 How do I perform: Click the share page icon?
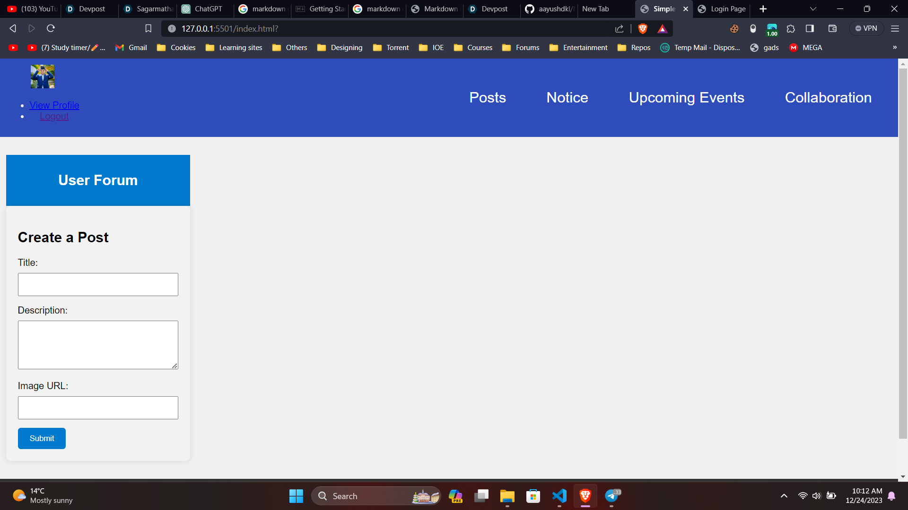pyautogui.click(x=619, y=29)
